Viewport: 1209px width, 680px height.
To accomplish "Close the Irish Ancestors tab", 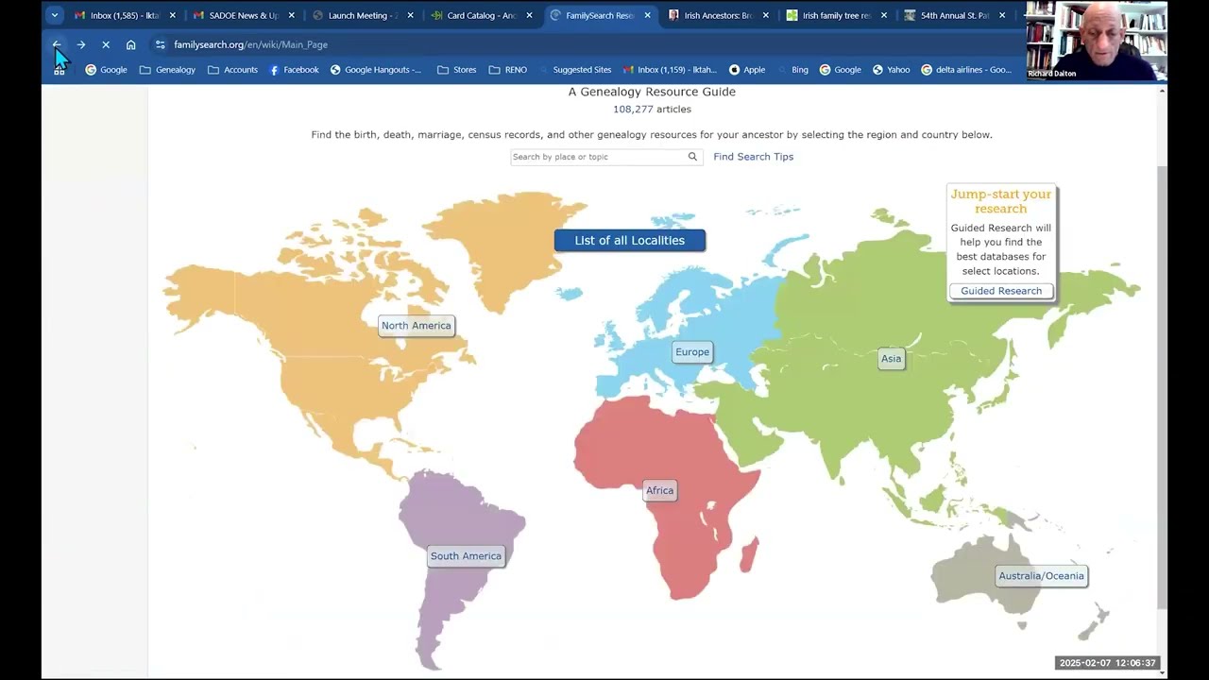I will point(766,15).
